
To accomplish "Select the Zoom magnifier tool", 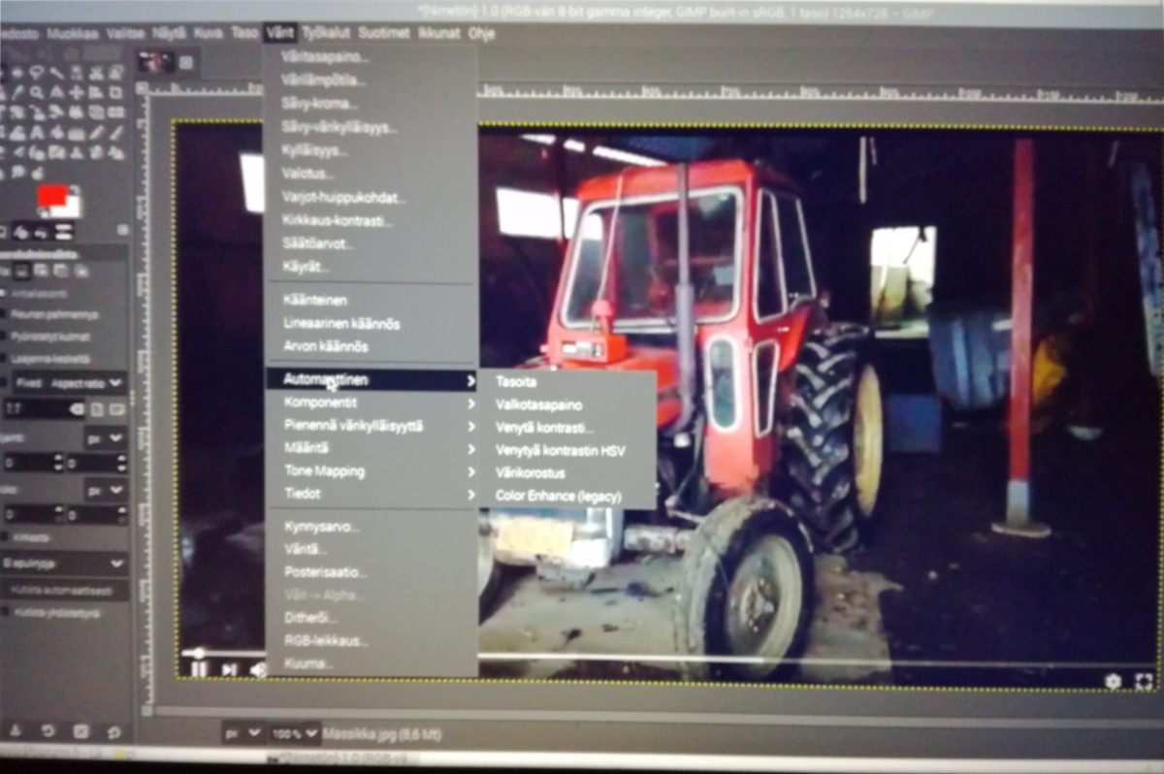I will click(x=36, y=93).
